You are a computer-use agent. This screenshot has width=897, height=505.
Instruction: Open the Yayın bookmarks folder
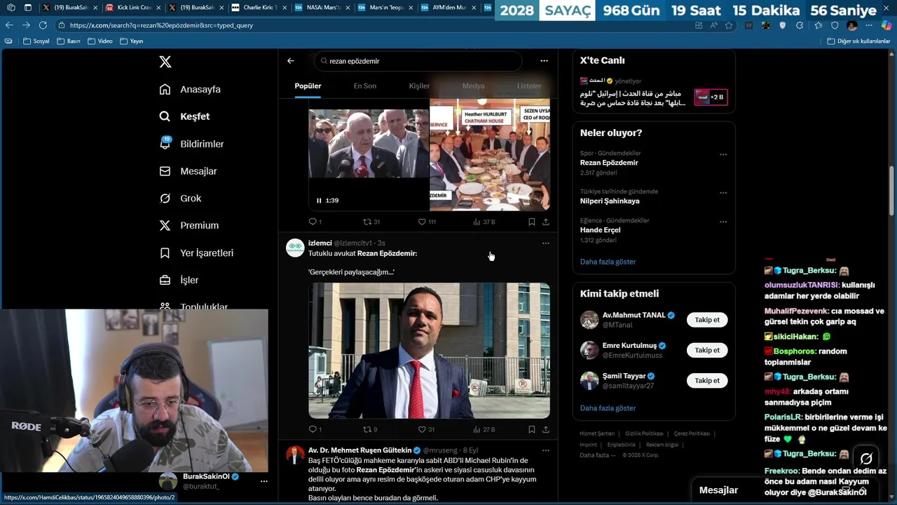pyautogui.click(x=131, y=41)
